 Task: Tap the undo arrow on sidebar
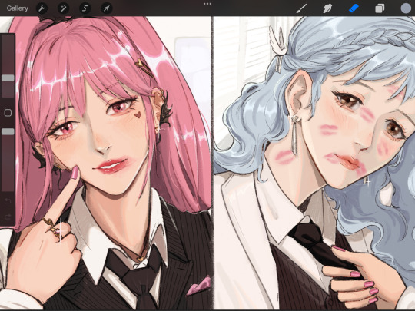(8, 201)
